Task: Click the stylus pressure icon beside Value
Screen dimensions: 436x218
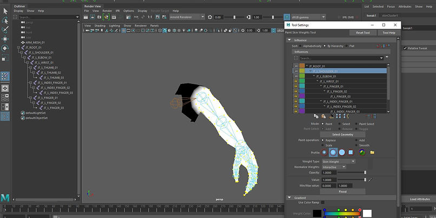Action: click(370, 180)
